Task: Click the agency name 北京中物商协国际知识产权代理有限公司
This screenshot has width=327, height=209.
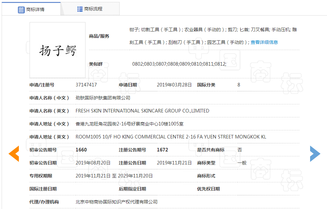Action: 116,202
